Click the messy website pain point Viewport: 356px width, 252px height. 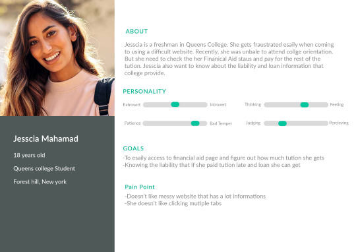[x=195, y=196]
